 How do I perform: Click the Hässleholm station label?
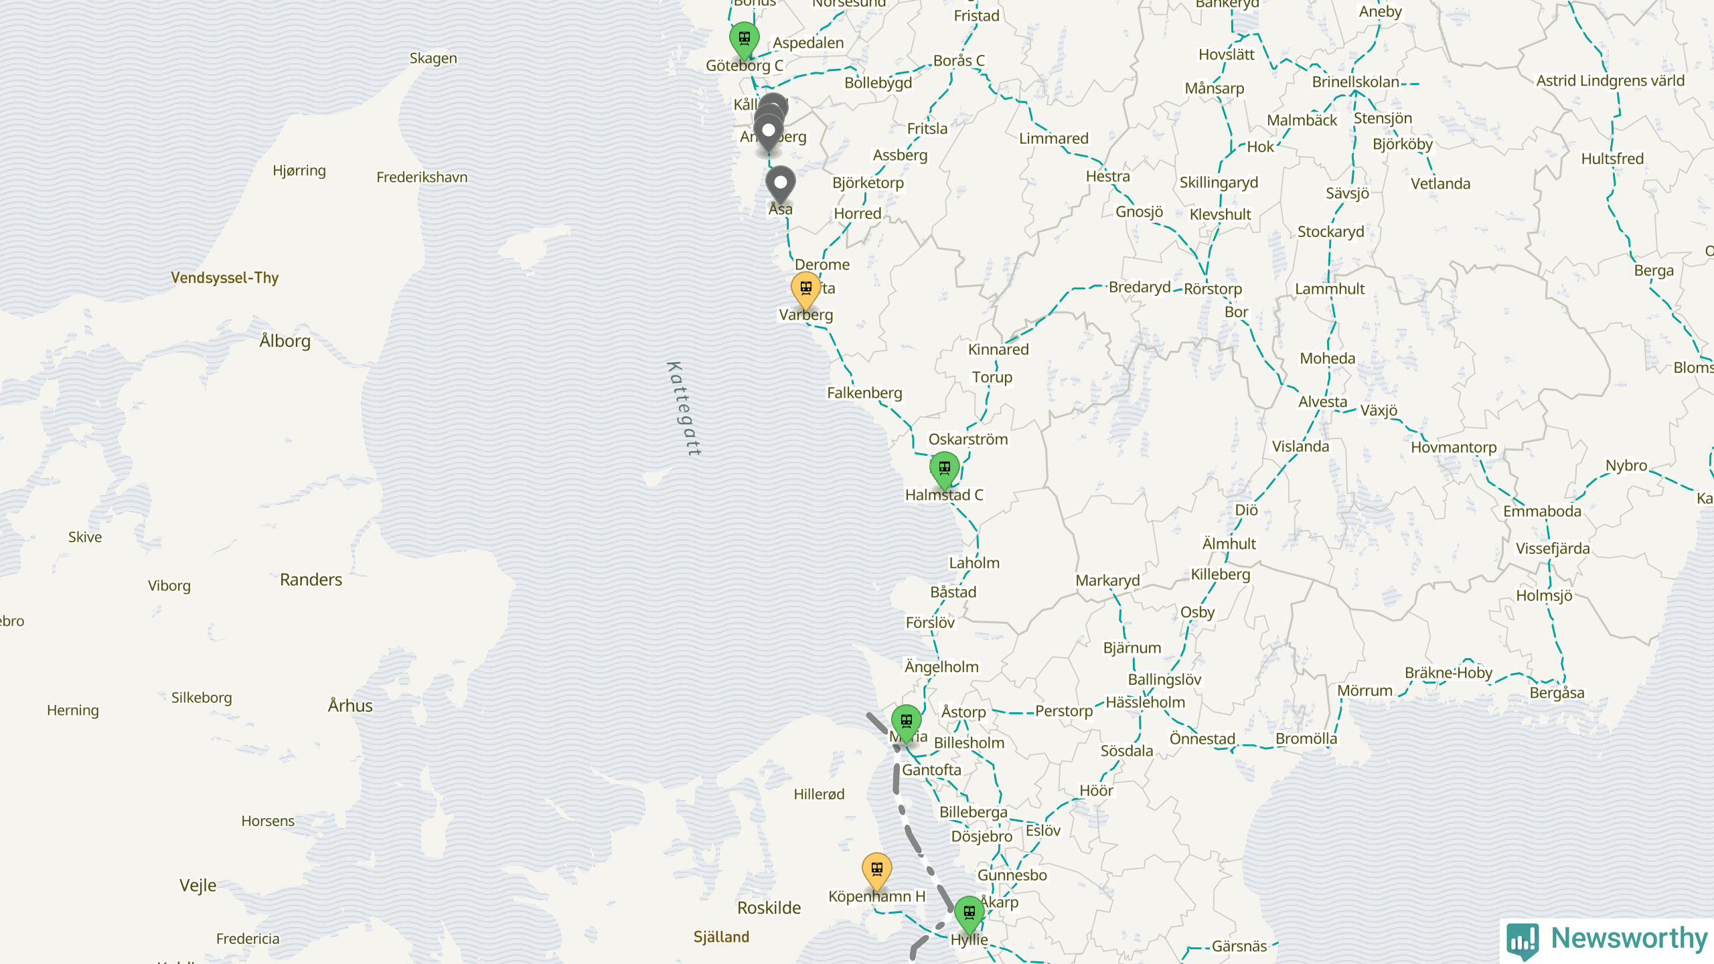pyautogui.click(x=1146, y=702)
